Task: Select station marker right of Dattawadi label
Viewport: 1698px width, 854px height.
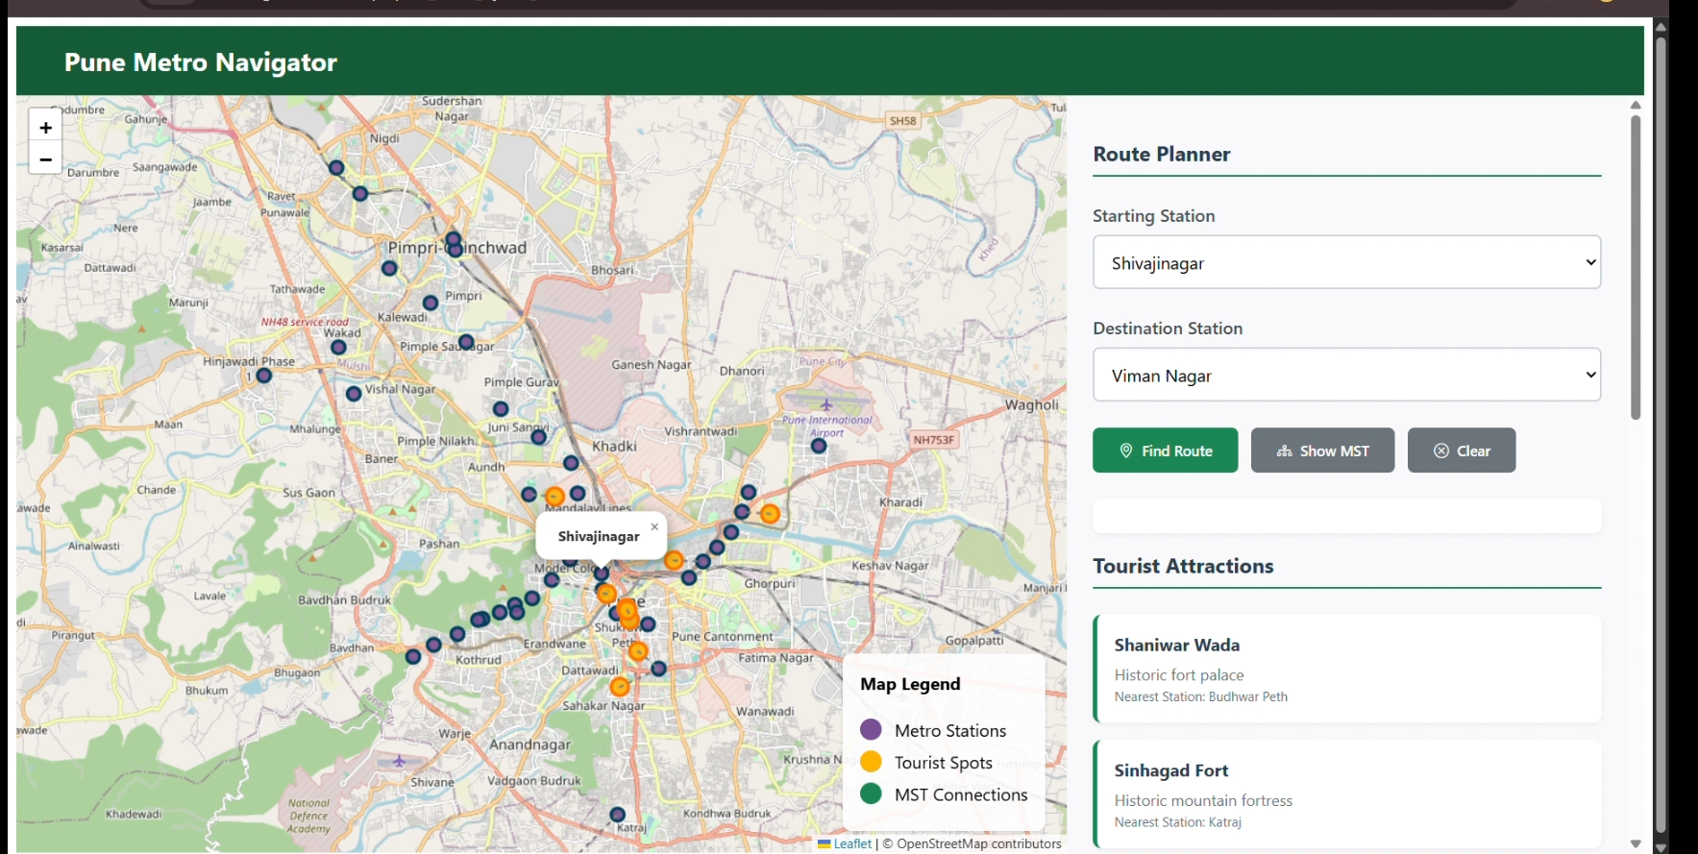Action: 658,669
